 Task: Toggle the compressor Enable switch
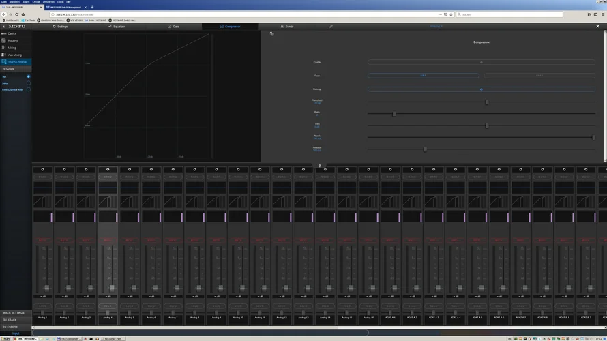[481, 63]
